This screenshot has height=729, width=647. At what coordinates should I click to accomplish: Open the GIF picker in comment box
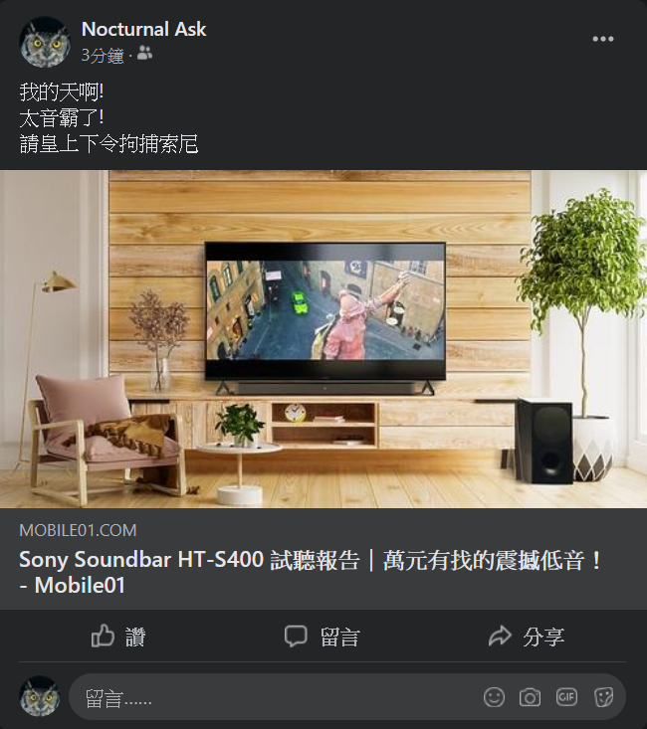pyautogui.click(x=566, y=697)
